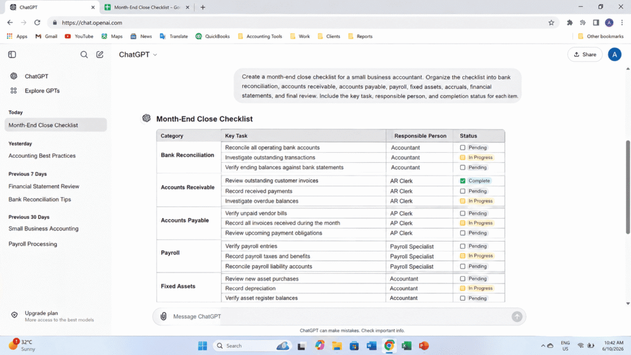The height and width of the screenshot is (355, 631).
Task: Open the Apps bookmark shortcut
Action: pyautogui.click(x=17, y=36)
